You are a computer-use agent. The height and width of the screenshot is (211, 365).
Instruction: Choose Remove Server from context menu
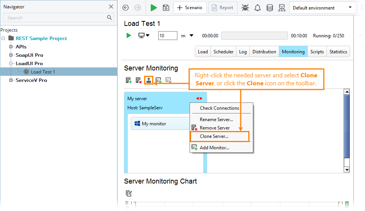pyautogui.click(x=221, y=128)
